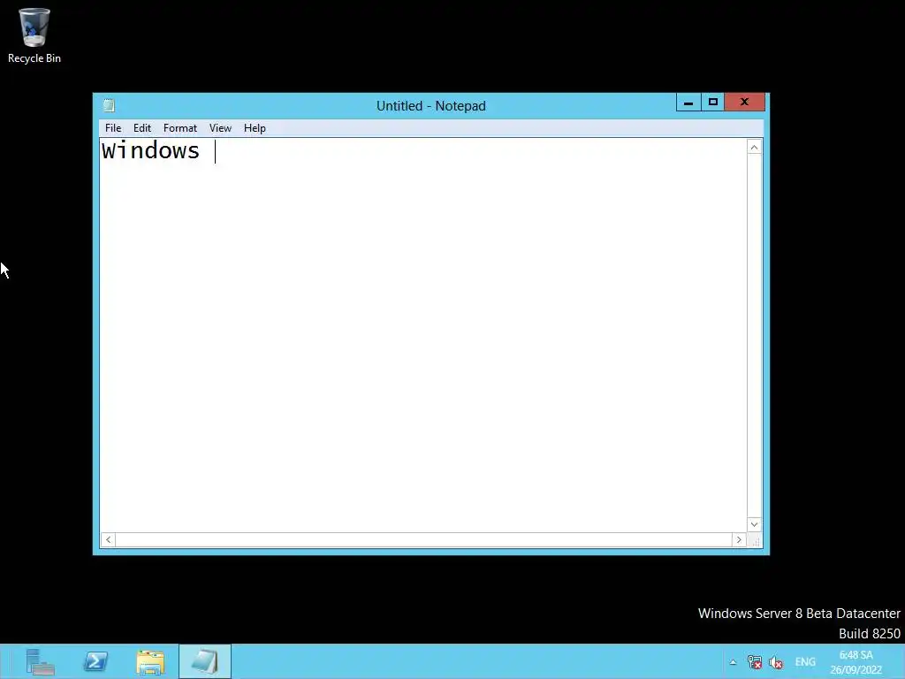Click the Untitled - Notepad title bar
905x679 pixels.
[x=431, y=106]
